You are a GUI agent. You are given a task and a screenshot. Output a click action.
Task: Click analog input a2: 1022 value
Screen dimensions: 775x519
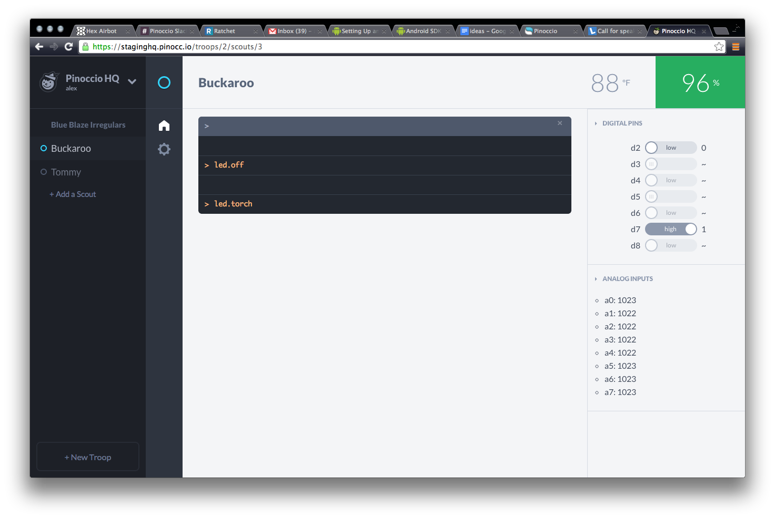(x=620, y=327)
